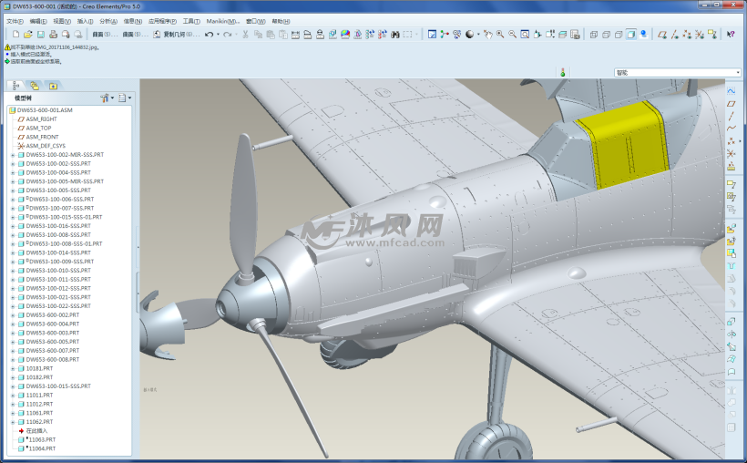Click the Open folder icon

[x=28, y=35]
